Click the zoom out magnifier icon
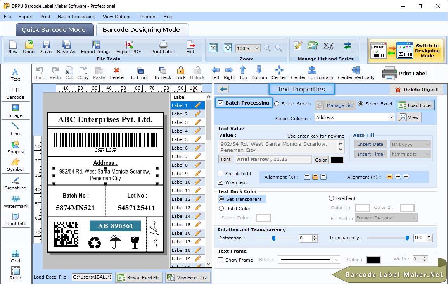This screenshot has width=448, height=284. (278, 48)
